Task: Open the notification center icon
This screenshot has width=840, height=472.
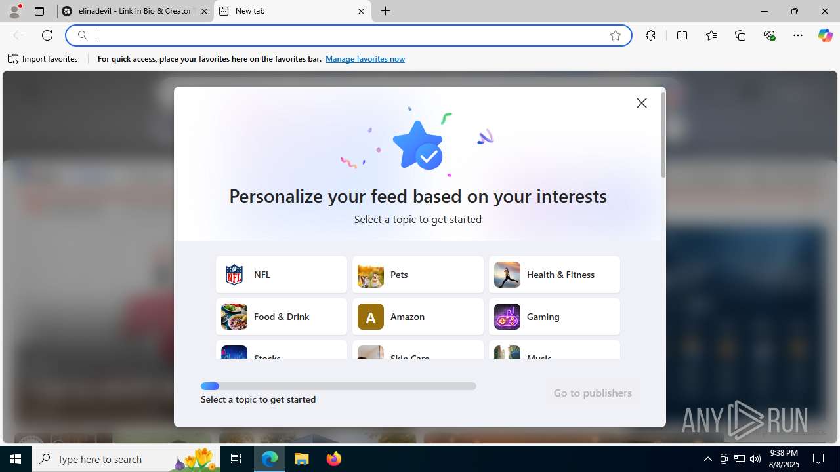Action: 819,459
